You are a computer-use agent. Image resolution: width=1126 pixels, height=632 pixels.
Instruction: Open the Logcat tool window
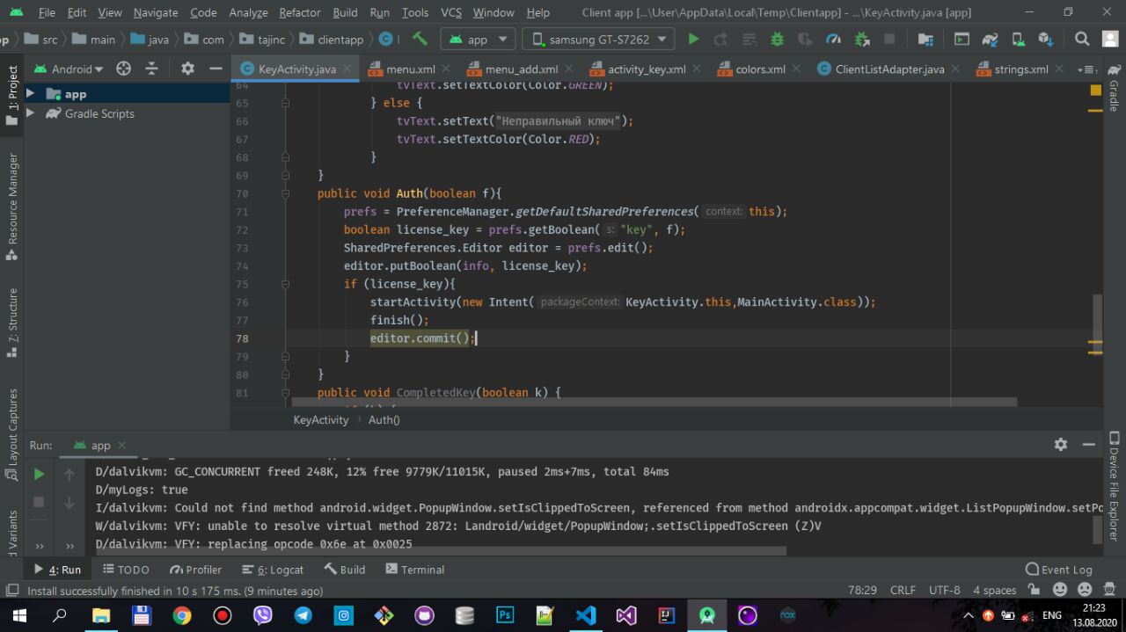274,570
